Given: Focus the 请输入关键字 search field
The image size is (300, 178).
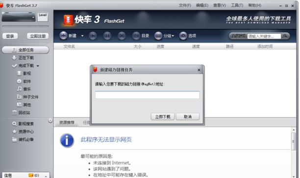Looking at the screenshot, I should [x=264, y=36].
